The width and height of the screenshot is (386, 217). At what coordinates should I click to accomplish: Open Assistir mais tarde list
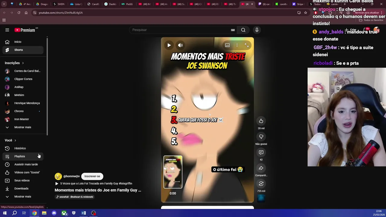pyautogui.click(x=23, y=164)
